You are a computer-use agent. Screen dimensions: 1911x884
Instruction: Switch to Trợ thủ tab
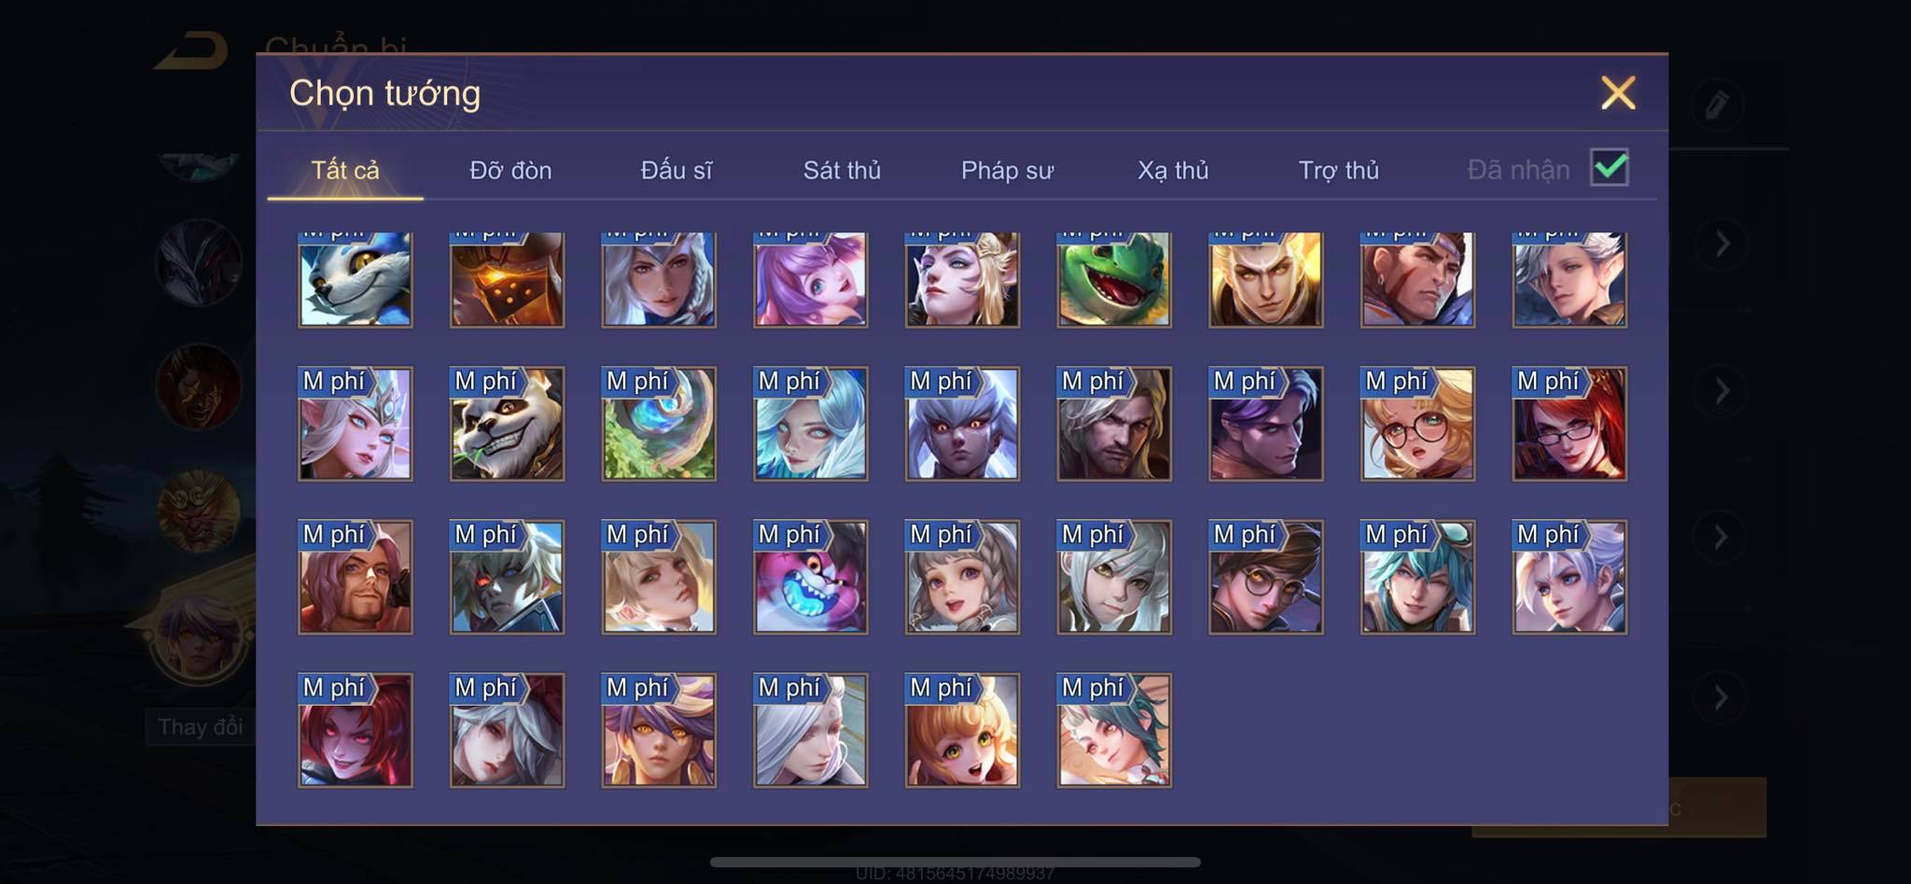click(1338, 171)
